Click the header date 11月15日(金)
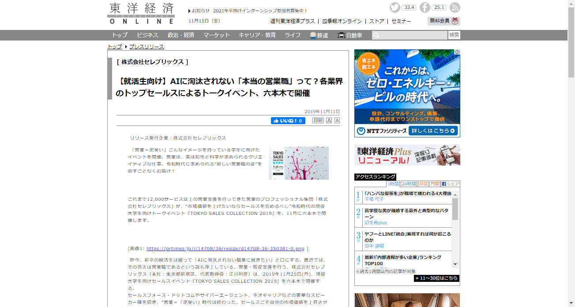 click(x=204, y=21)
